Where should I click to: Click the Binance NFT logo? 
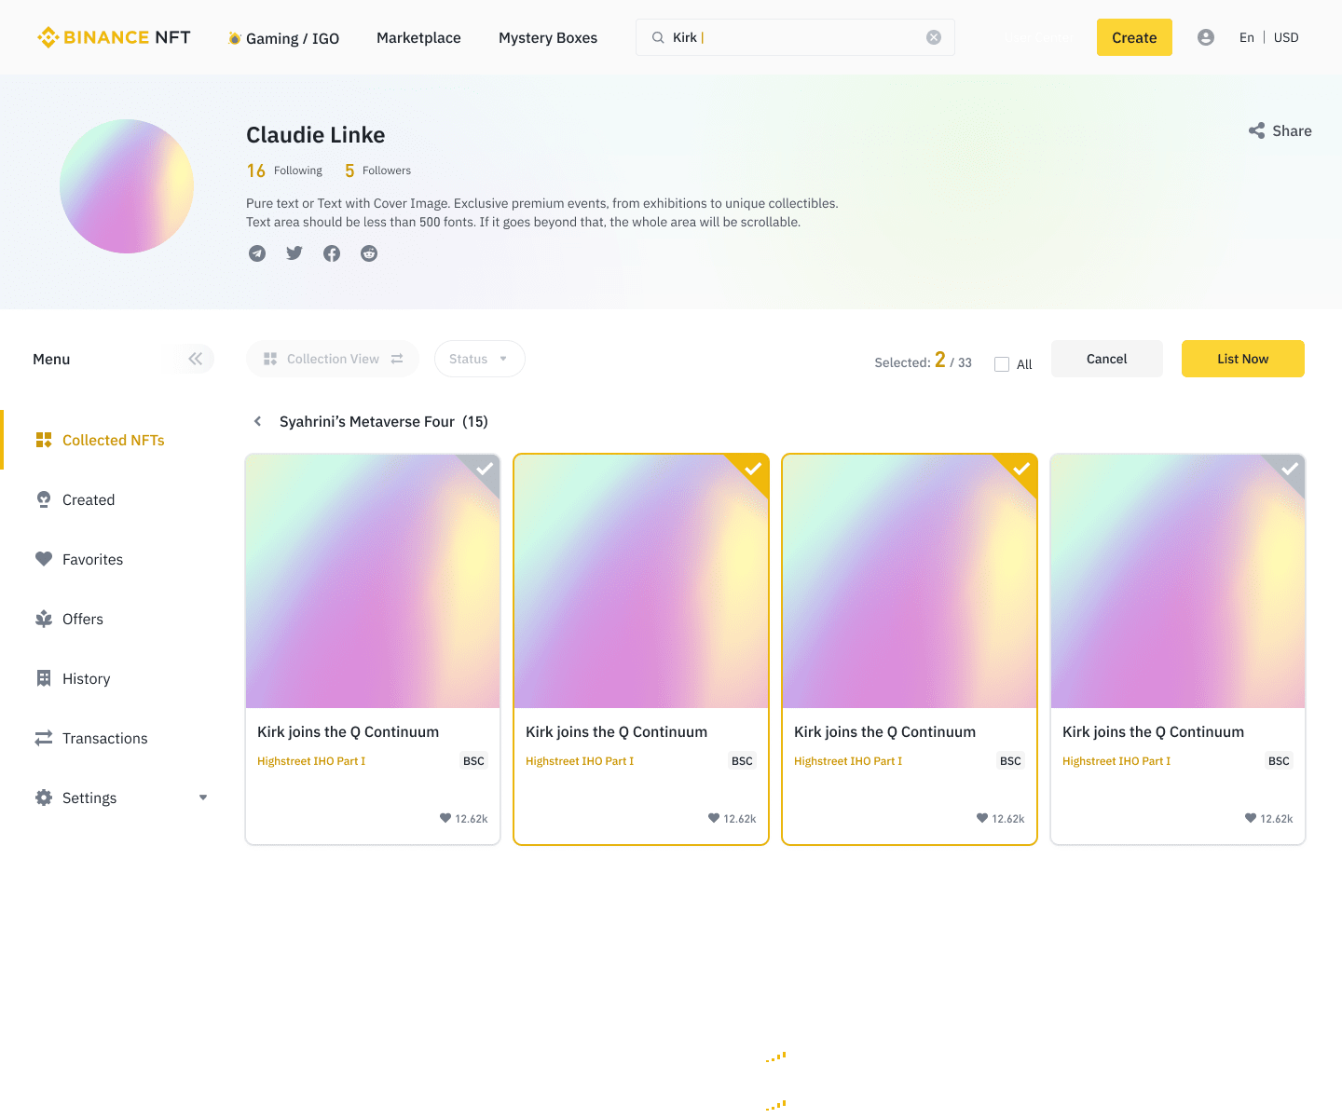point(114,37)
